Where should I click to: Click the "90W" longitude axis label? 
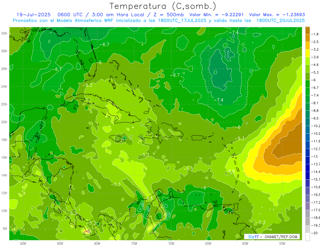(23, 244)
